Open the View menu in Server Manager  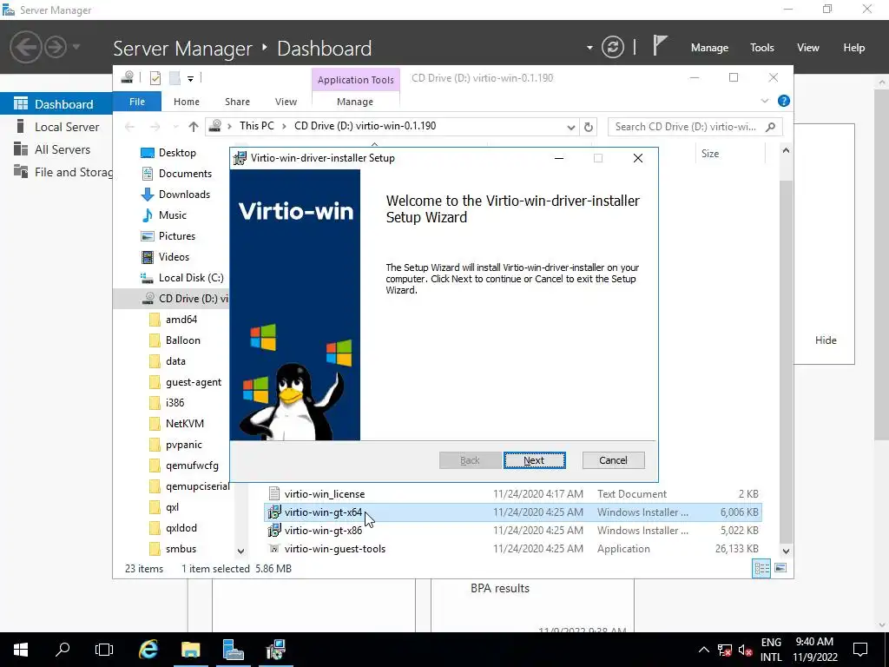point(808,48)
